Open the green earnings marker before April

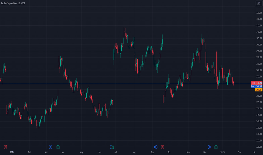58,147
